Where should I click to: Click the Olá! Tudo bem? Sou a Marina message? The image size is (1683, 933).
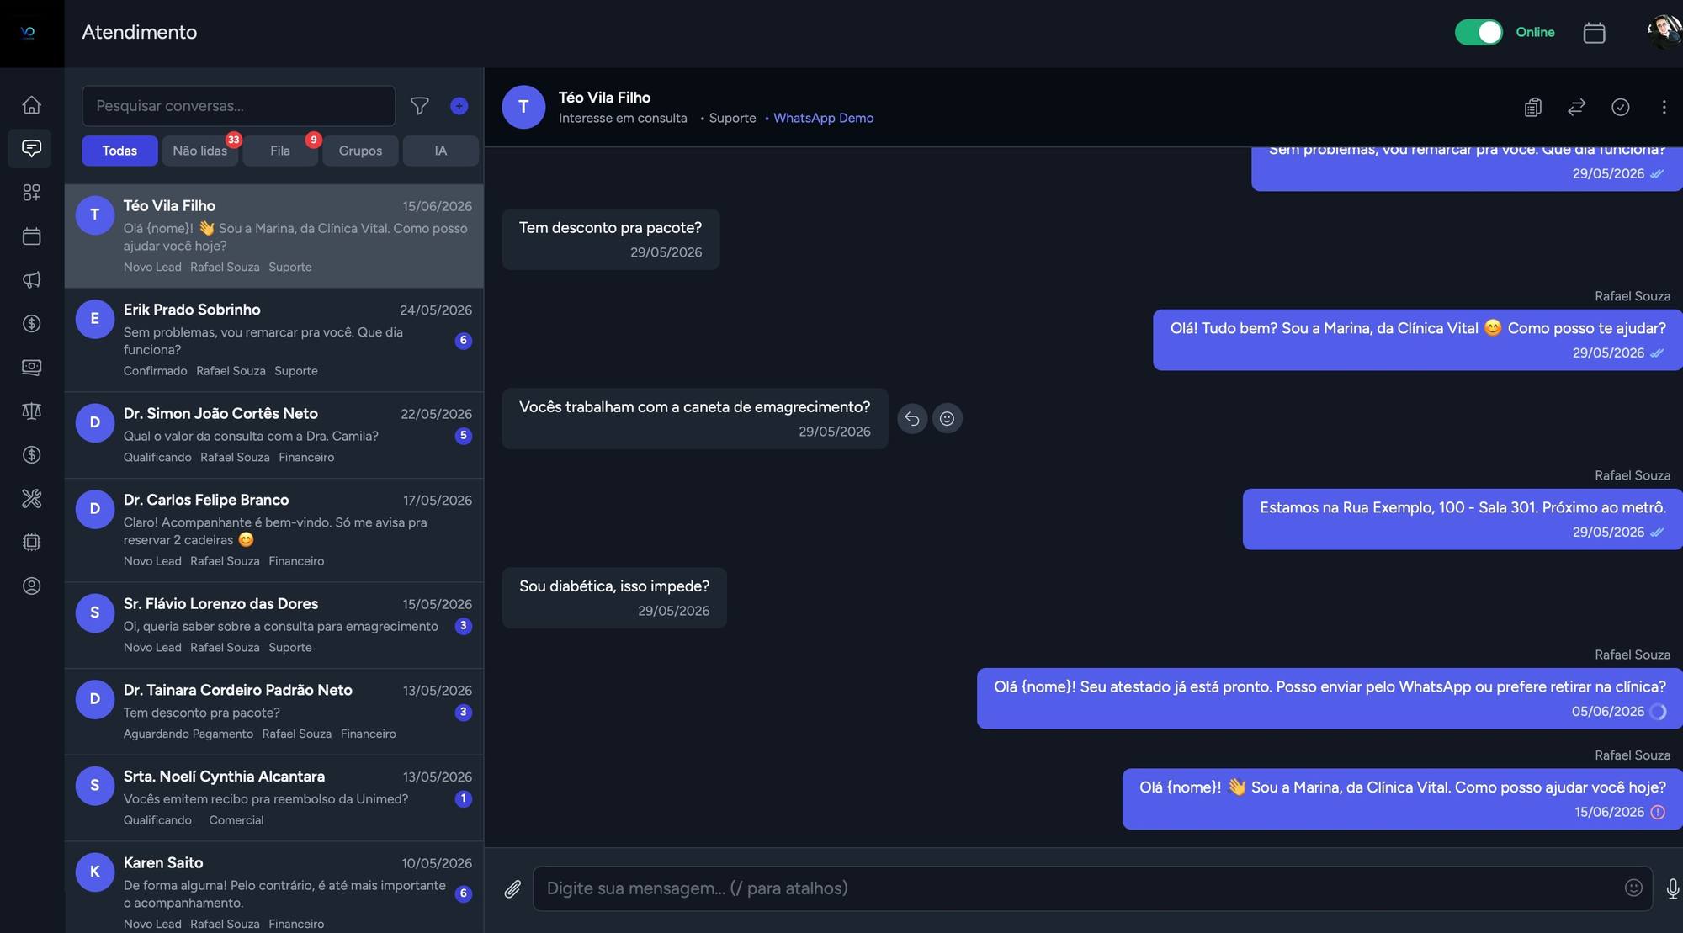(1418, 341)
